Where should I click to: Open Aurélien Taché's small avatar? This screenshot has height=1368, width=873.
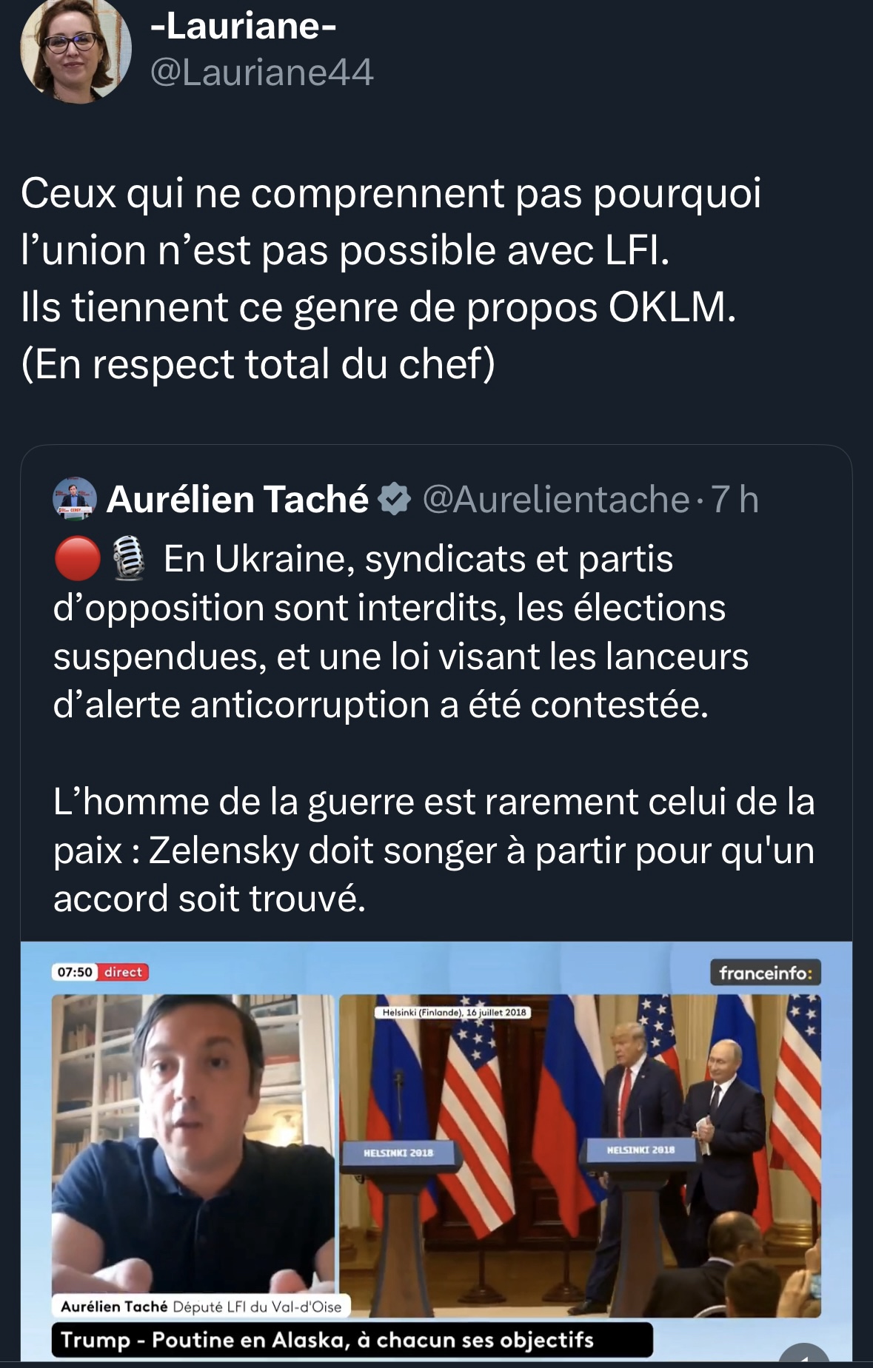(75, 499)
